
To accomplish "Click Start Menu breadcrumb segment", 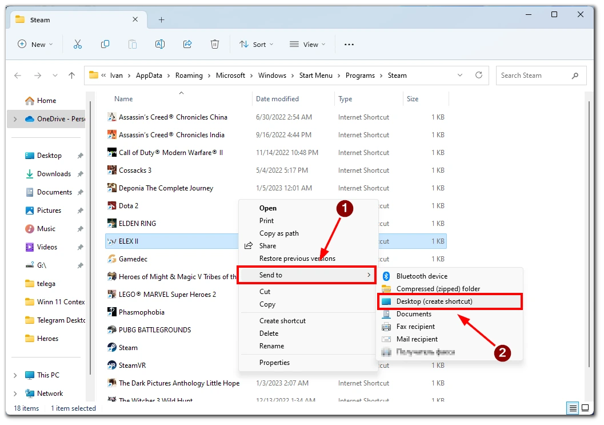I will pyautogui.click(x=316, y=75).
